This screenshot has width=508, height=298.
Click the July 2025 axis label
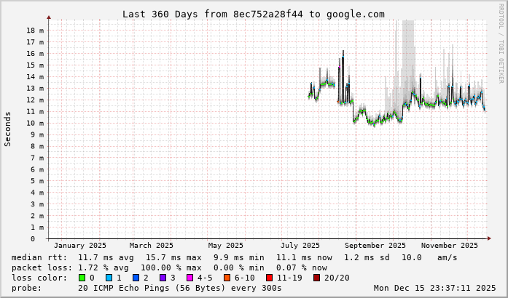click(x=300, y=246)
